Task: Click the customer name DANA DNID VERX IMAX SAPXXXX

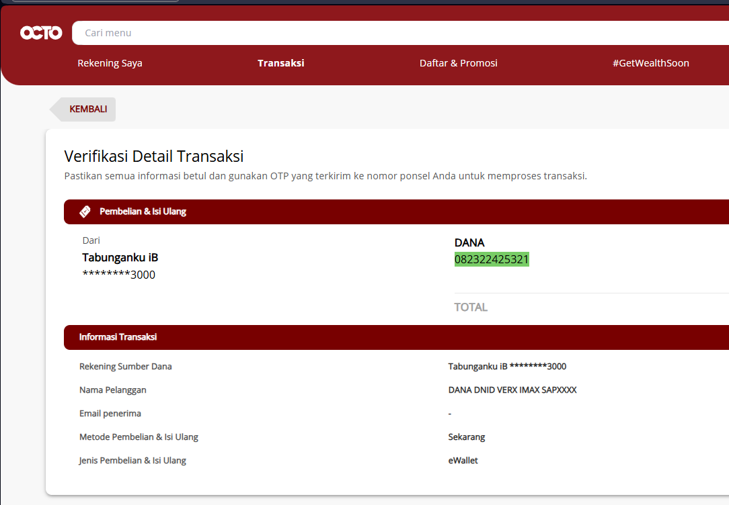Action: pyautogui.click(x=512, y=390)
